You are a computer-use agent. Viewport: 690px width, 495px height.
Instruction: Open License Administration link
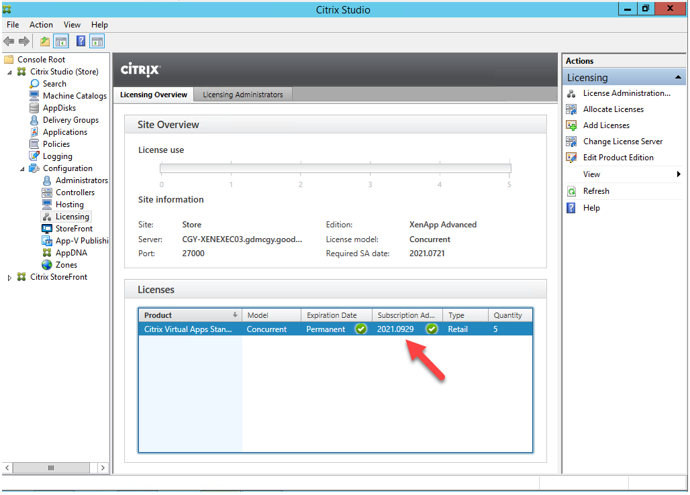pos(627,93)
